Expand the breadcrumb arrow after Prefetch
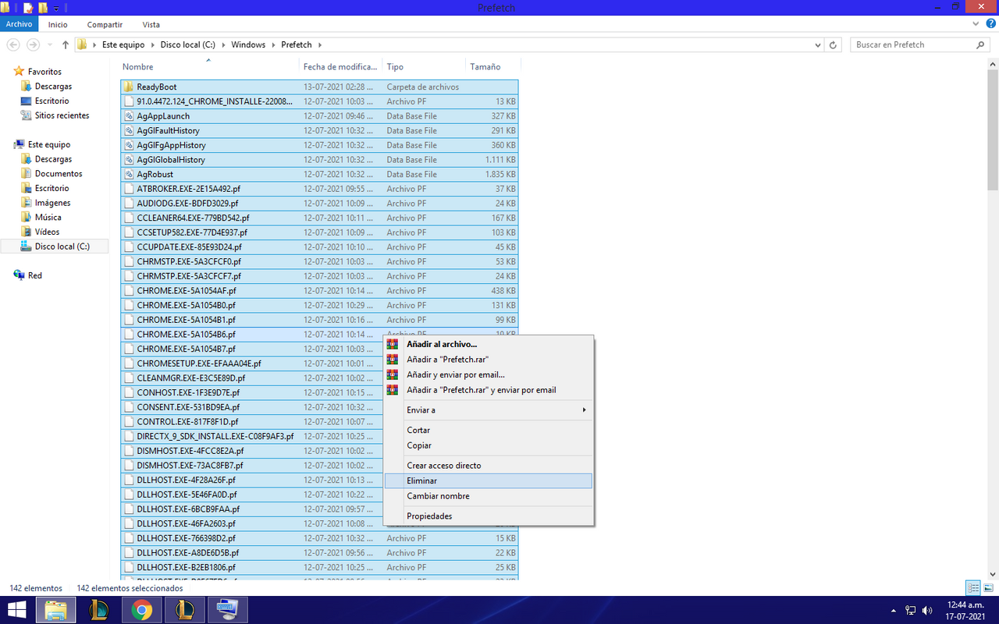This screenshot has width=999, height=624. tap(320, 44)
